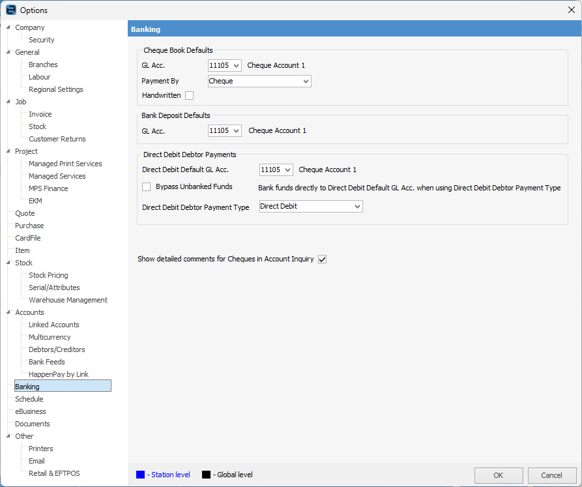Click the Cancel button
The height and width of the screenshot is (487, 582).
[552, 475]
